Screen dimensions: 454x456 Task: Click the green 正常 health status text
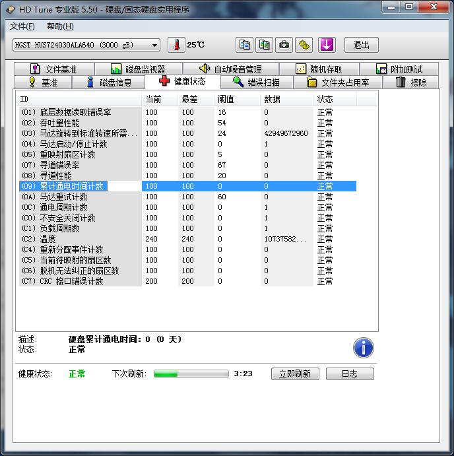click(x=77, y=374)
